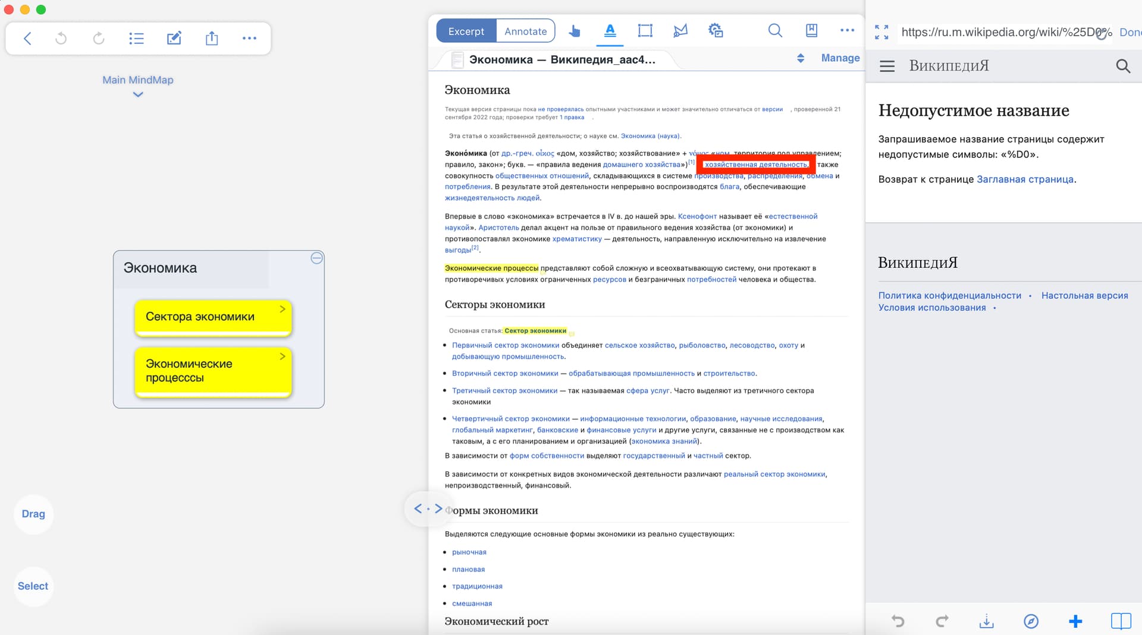Open the document bookmark icon
1142x635 pixels.
[x=811, y=31]
